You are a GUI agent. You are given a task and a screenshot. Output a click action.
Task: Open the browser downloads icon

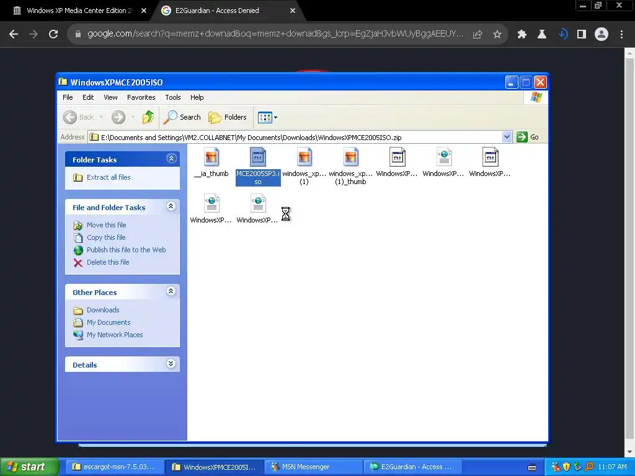click(x=562, y=35)
